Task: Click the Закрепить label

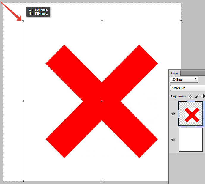Action: [x=178, y=97]
